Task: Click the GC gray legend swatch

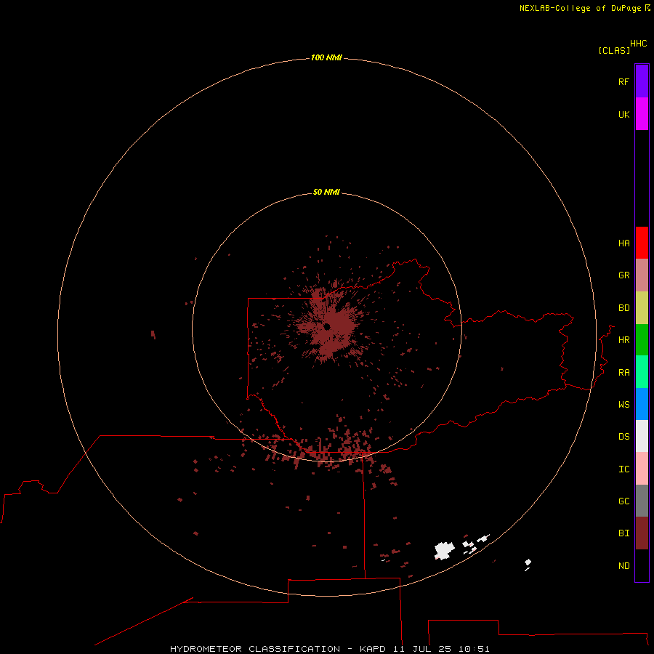Action: (x=642, y=501)
